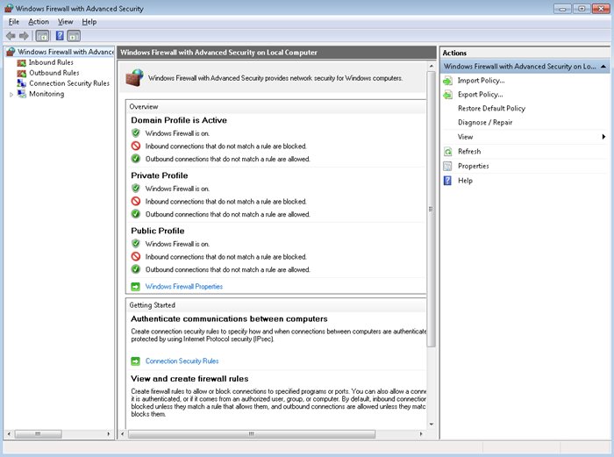This screenshot has height=457, width=614.
Task: Select root Windows Firewall with Advanced Security node
Action: [66, 52]
